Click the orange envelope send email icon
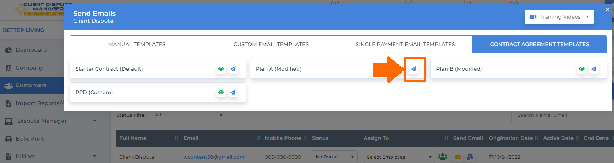The image size is (614, 163). 458,157
